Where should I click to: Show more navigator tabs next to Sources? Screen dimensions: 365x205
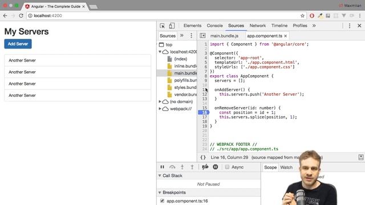coord(182,35)
